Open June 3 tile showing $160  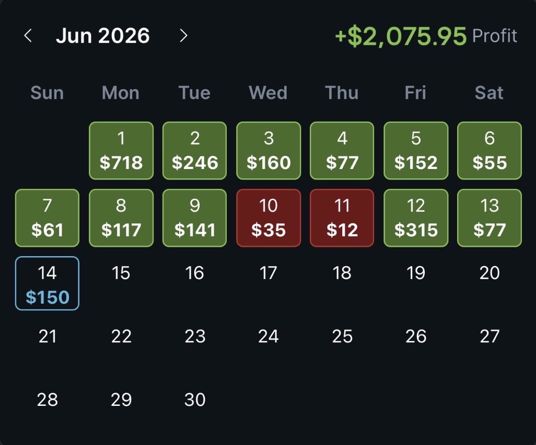tap(269, 150)
